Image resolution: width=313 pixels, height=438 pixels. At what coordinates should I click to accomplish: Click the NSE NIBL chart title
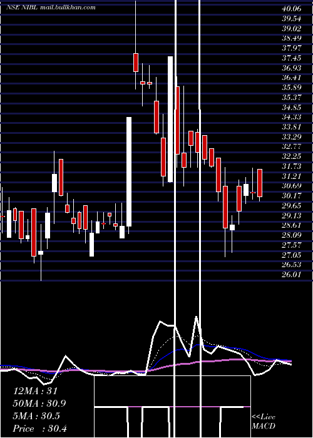point(51,8)
